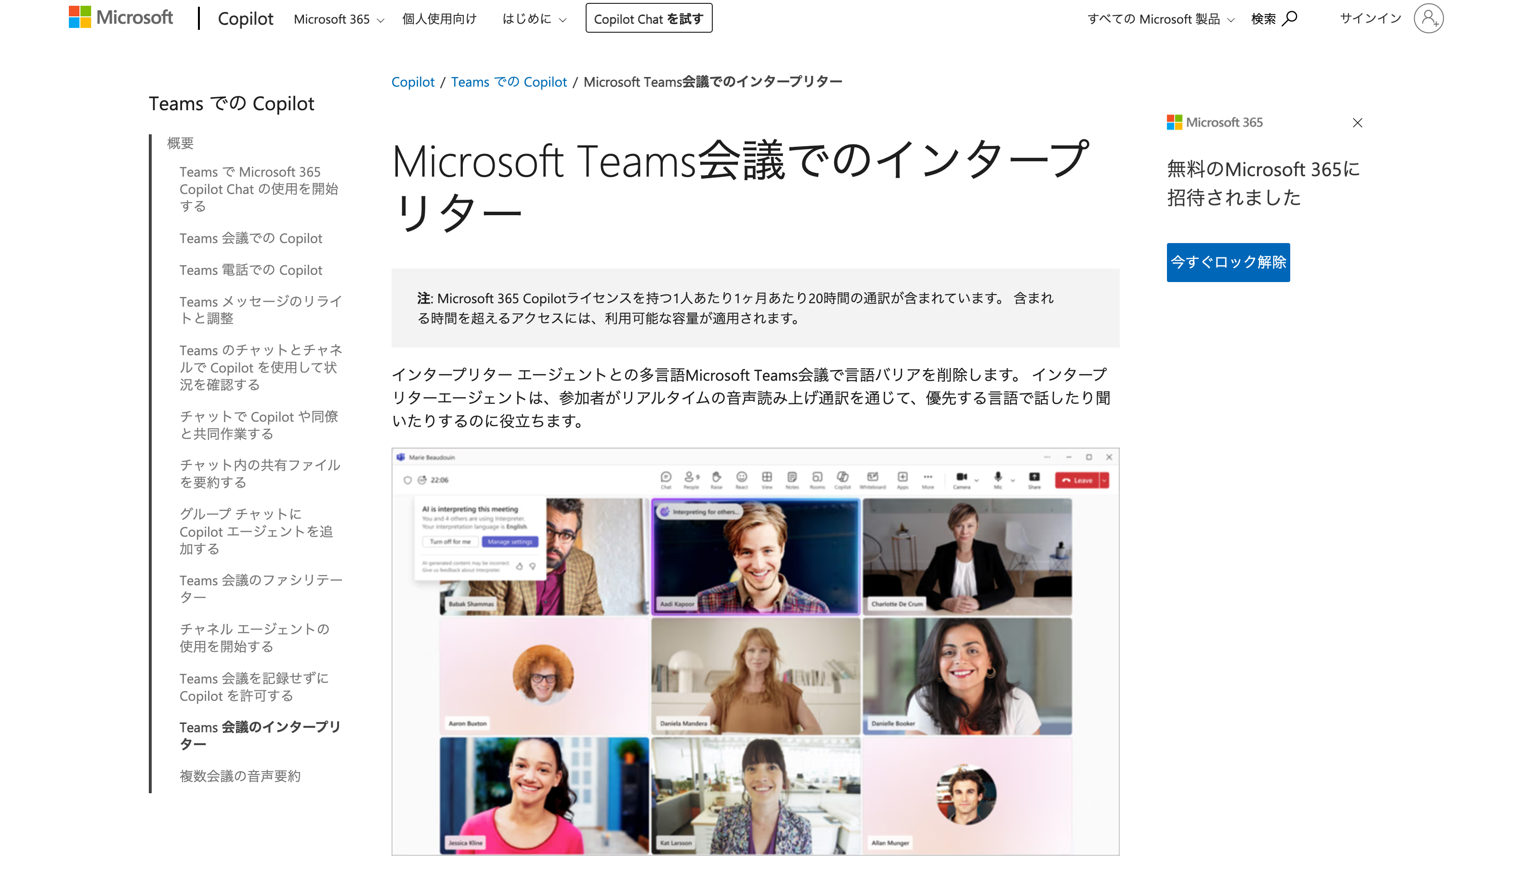Click Turn off for me in the interpreter popup
The image size is (1519, 876).
(450, 541)
